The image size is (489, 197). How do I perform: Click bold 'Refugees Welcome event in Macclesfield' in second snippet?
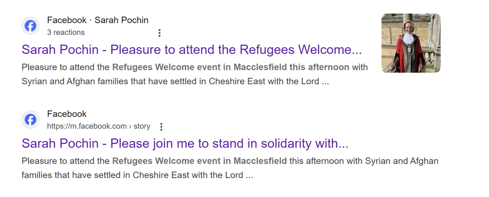(x=199, y=161)
